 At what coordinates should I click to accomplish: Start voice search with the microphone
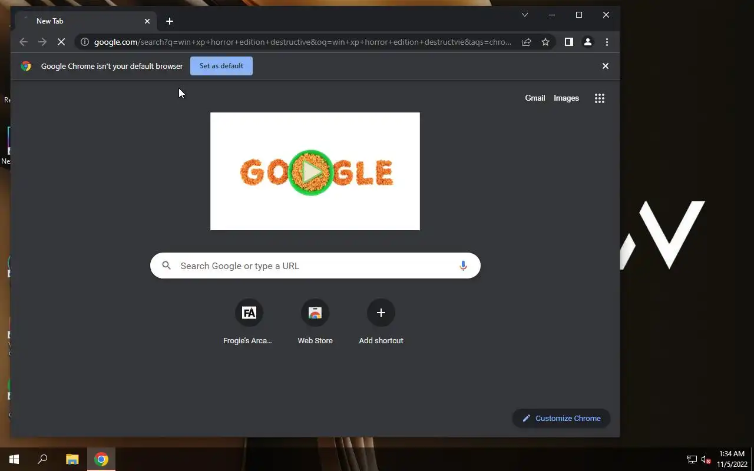(x=463, y=266)
